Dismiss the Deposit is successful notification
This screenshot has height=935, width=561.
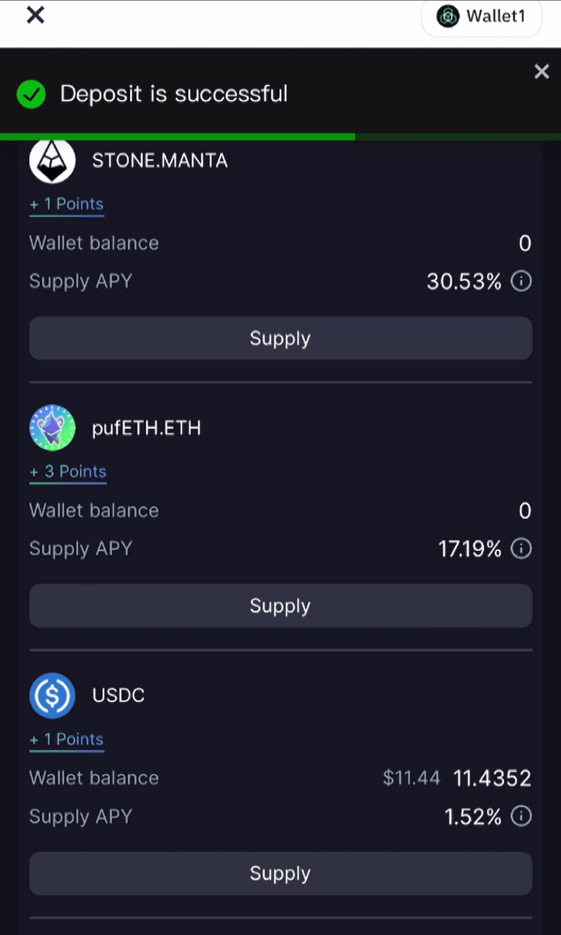541,71
